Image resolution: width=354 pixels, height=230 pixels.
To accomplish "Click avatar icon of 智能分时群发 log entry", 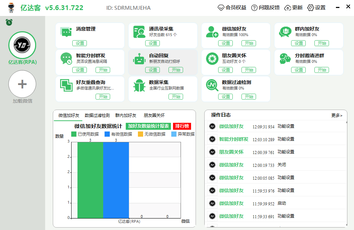I will click(x=212, y=139).
